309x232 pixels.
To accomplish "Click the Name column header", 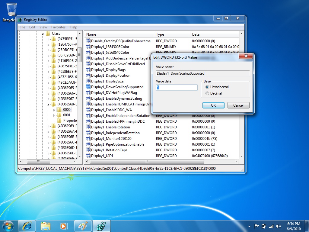I will point(119,34).
